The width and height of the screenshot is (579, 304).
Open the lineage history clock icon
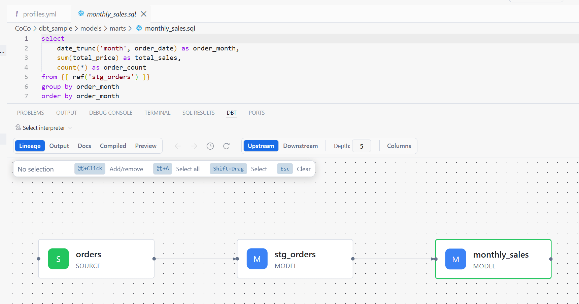(x=210, y=146)
